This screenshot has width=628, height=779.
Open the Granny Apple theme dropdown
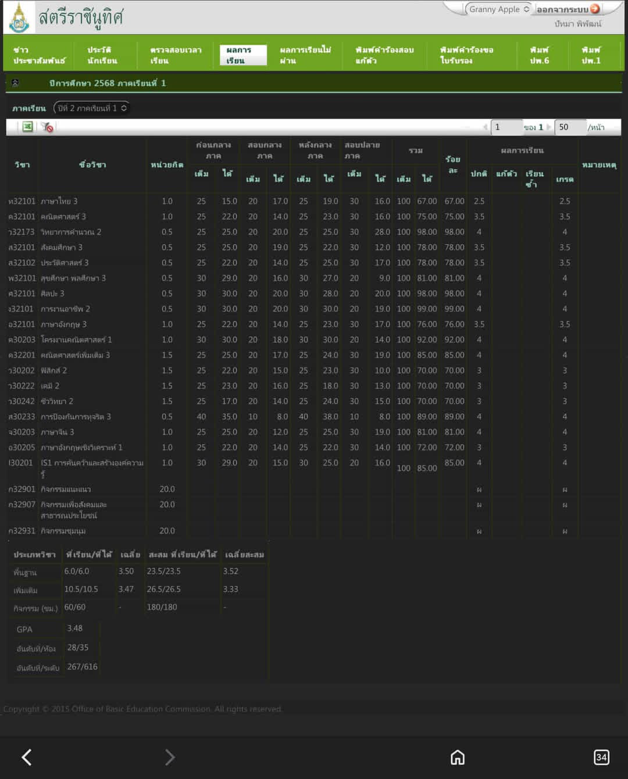(498, 9)
